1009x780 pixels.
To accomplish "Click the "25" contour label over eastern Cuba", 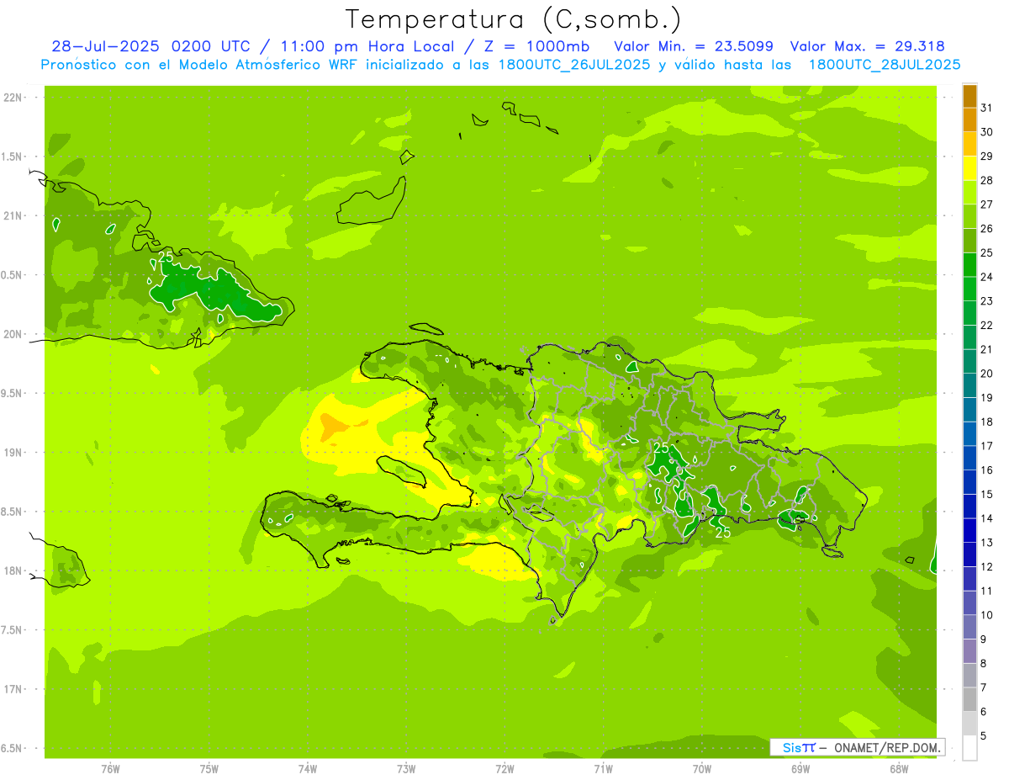I will point(166,257).
